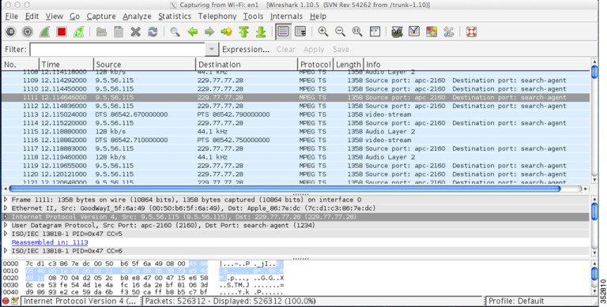Go back in packet history
The image size is (607, 307).
(192, 32)
